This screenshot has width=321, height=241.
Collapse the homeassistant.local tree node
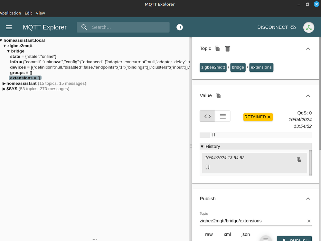1,40
